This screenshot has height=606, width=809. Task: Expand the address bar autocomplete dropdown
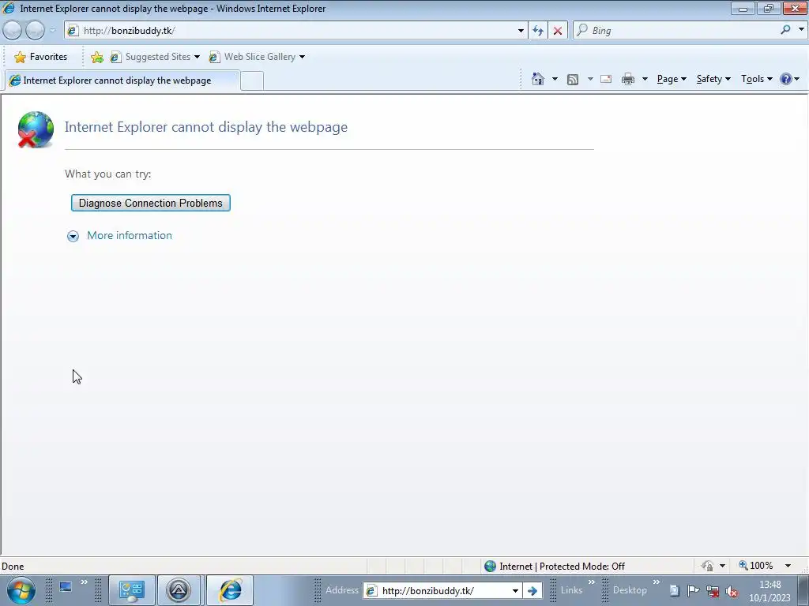pos(521,31)
